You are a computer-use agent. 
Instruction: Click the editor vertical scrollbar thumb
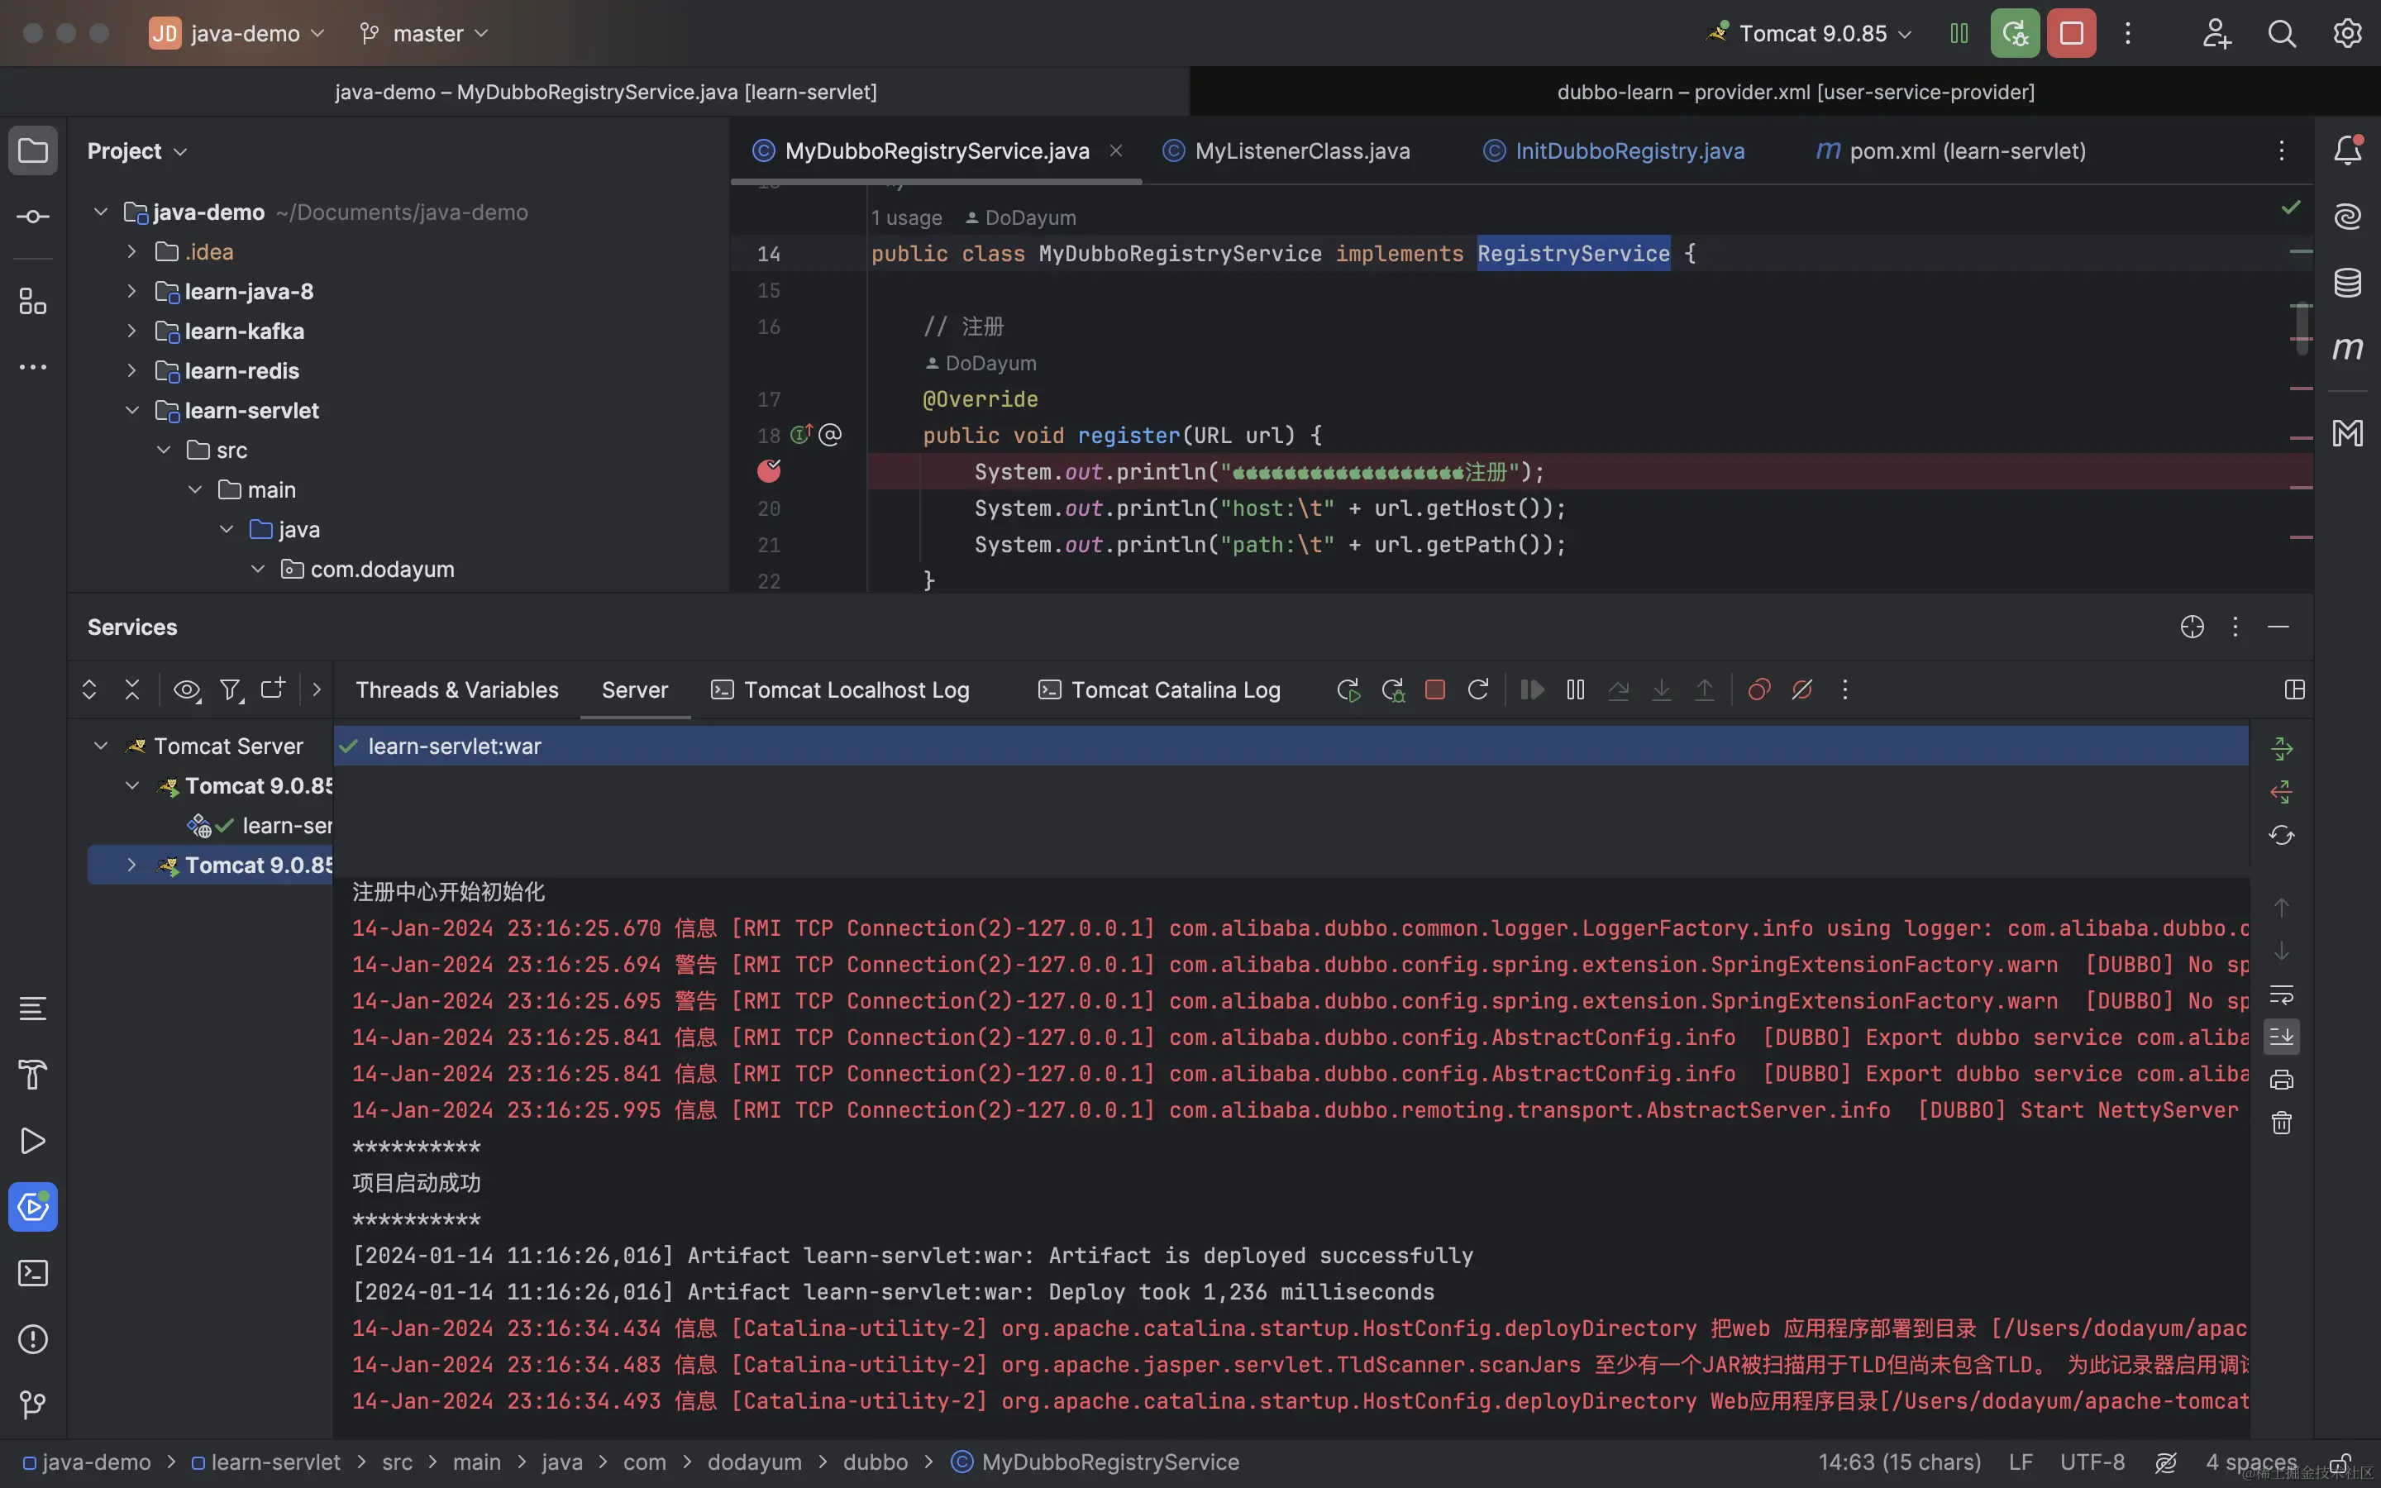(2302, 327)
